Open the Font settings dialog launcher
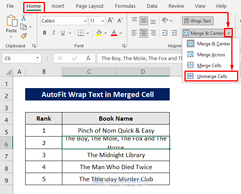The height and width of the screenshot is (194, 241). [x=124, y=46]
